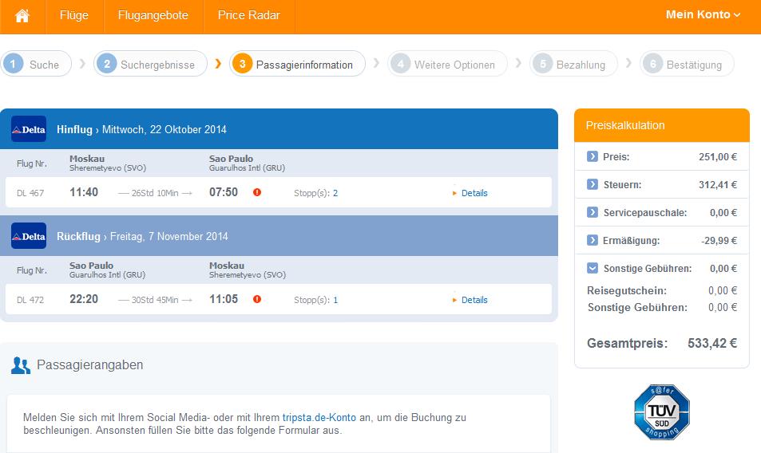Expand the Steuern breakdown arrow
The width and height of the screenshot is (761, 453).
pos(592,184)
